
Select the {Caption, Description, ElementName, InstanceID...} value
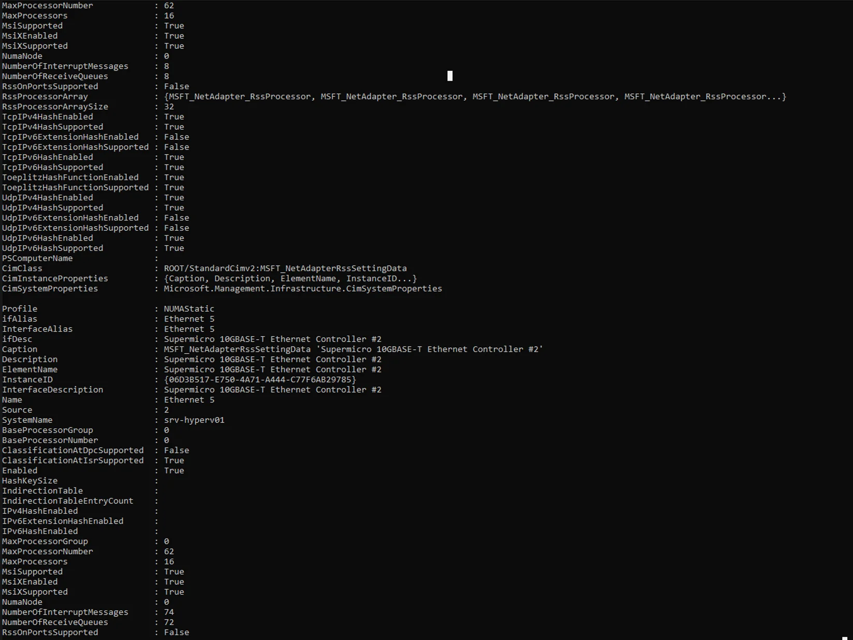pos(290,278)
